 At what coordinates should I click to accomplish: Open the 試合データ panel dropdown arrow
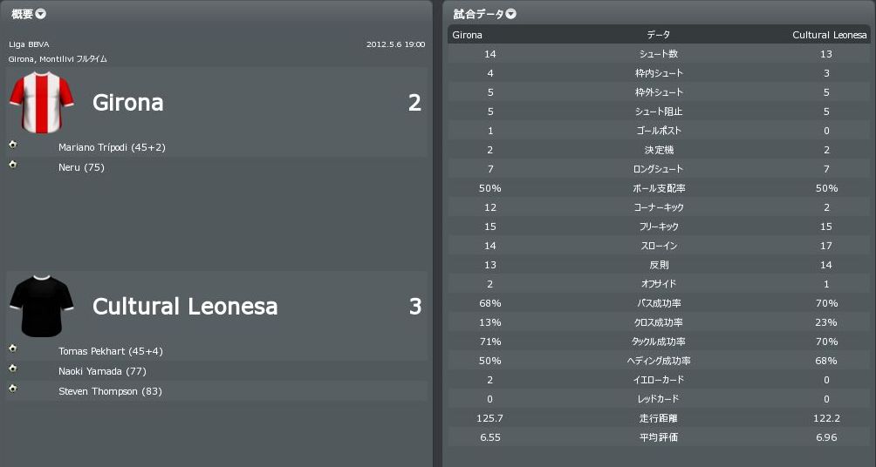coord(511,14)
